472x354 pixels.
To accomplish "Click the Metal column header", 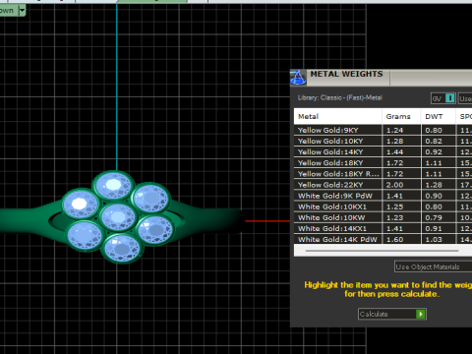I will pos(338,116).
